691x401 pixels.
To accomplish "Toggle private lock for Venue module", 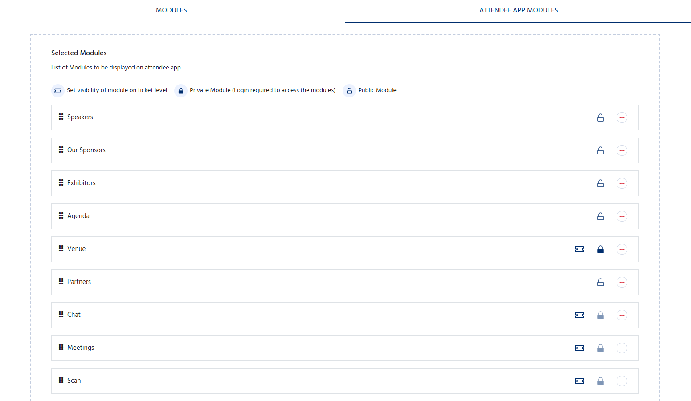I will tap(601, 249).
